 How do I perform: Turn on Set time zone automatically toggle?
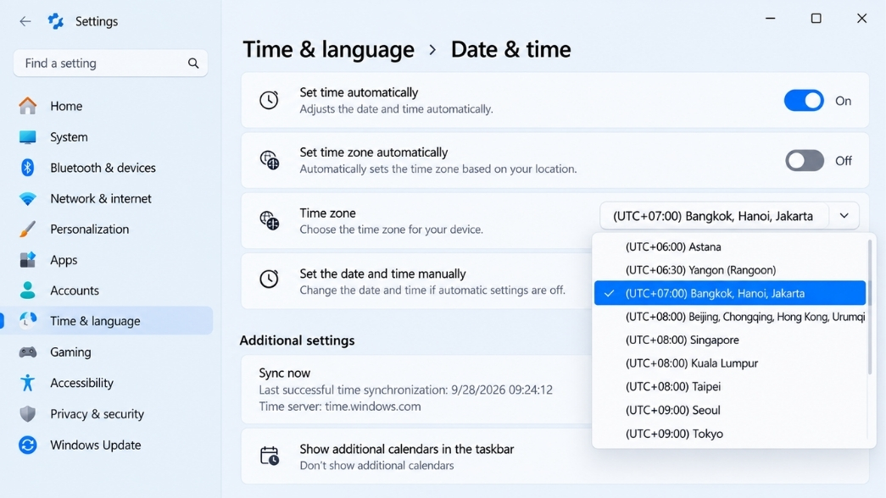click(x=804, y=161)
